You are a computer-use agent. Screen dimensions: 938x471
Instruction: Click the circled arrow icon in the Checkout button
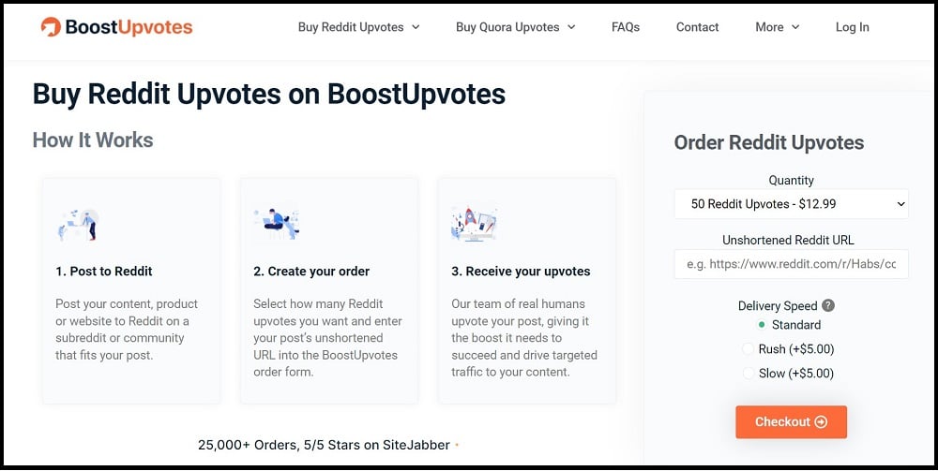click(x=822, y=422)
